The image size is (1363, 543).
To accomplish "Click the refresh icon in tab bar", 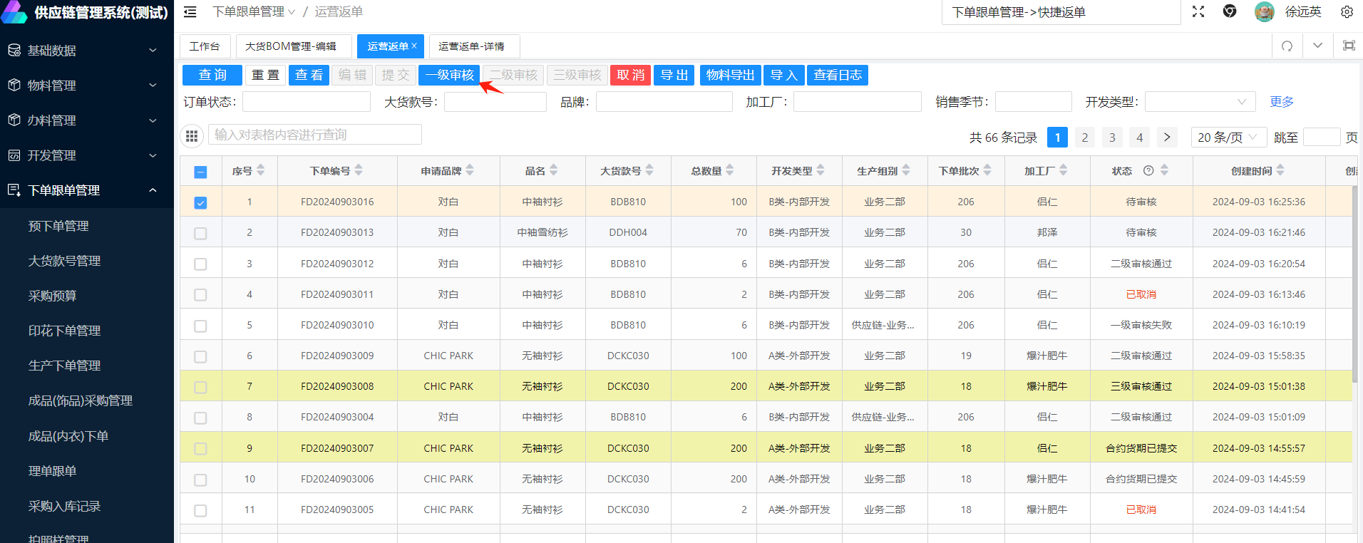I will tap(1287, 46).
